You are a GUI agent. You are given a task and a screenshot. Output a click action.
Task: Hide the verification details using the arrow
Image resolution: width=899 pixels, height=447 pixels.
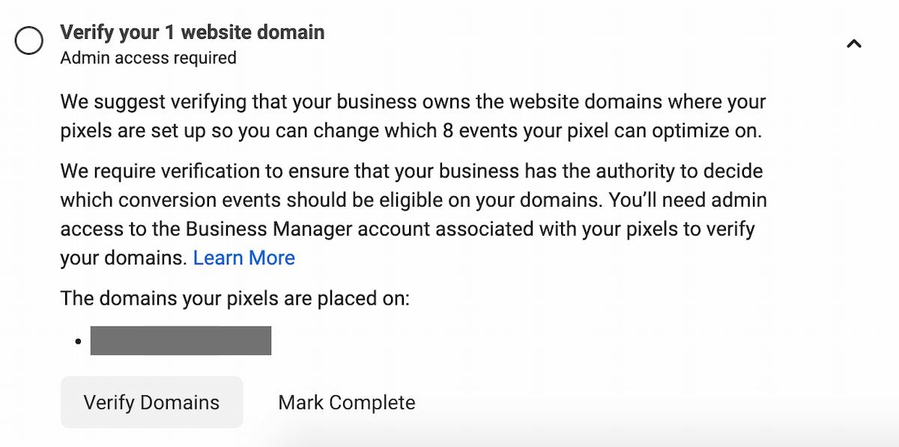coord(853,43)
